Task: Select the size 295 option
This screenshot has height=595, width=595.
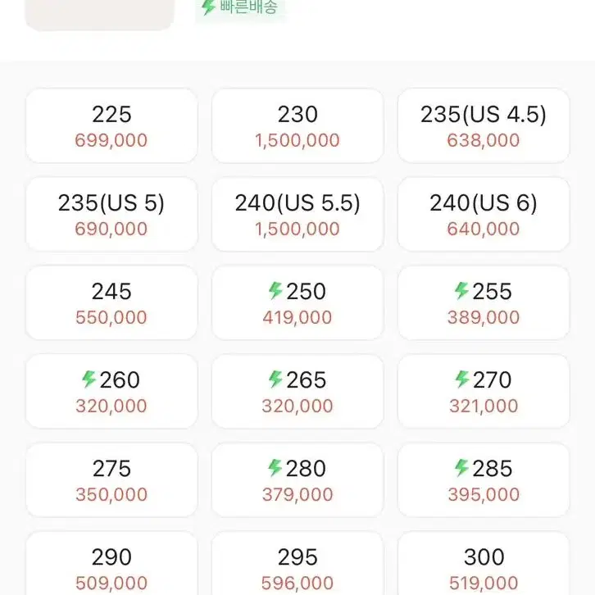Action: [297, 564]
